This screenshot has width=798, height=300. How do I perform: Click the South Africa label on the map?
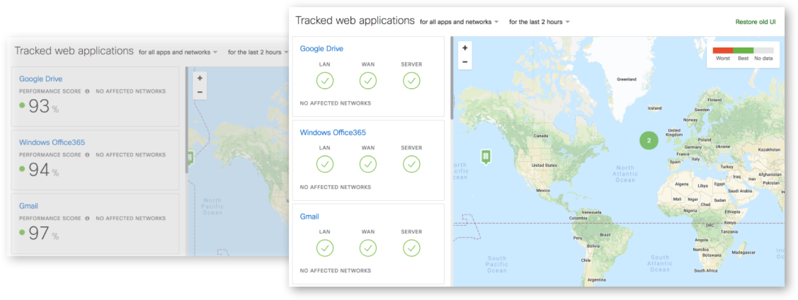coord(705,271)
